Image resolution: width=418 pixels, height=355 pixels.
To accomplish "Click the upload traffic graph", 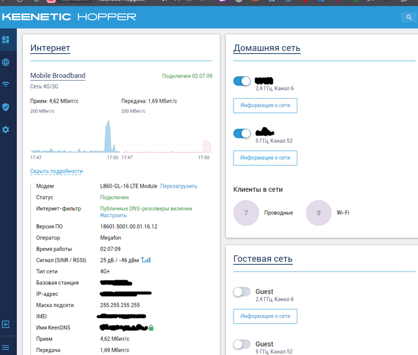I will (x=167, y=134).
